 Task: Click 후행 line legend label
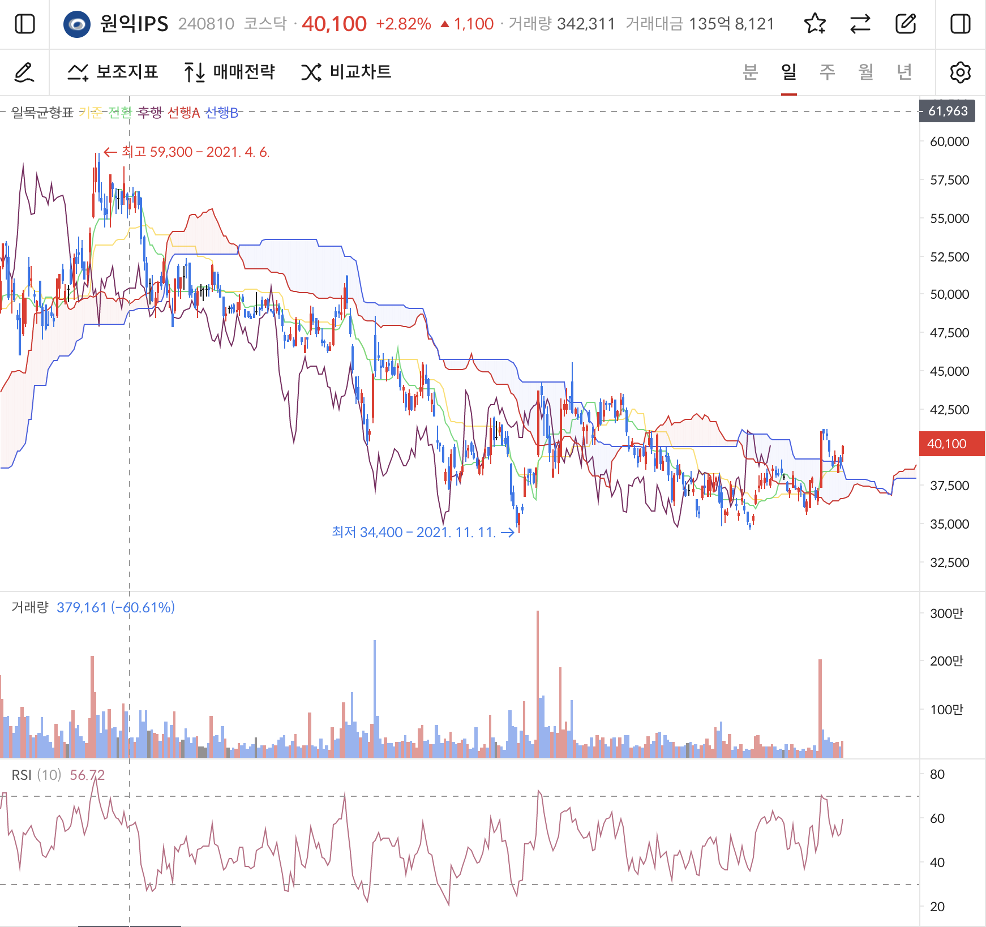[x=150, y=113]
